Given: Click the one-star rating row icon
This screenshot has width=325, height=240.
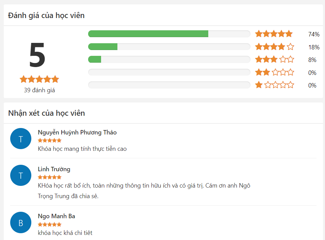Looking at the screenshot, I should [274, 85].
